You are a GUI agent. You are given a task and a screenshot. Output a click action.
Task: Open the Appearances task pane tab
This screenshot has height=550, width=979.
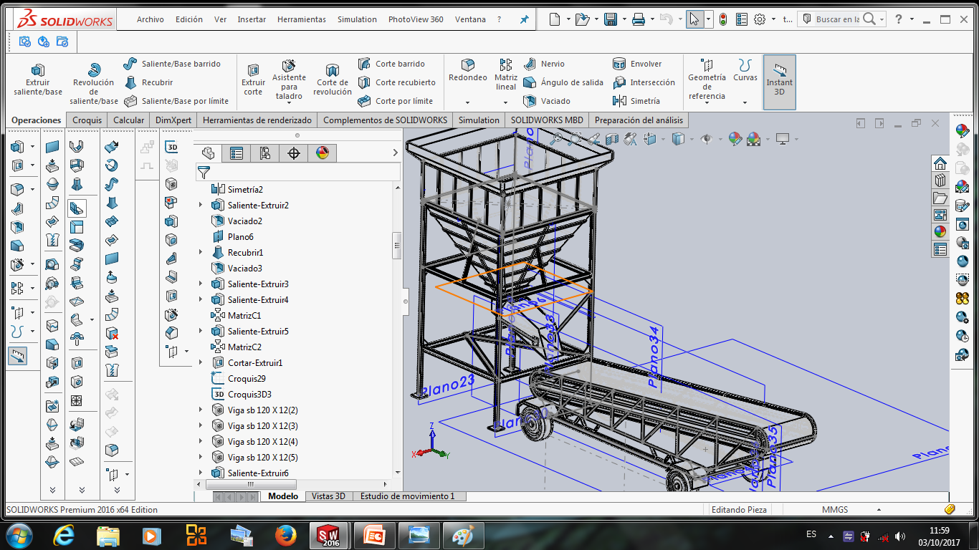(940, 231)
